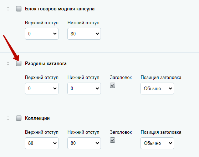Screen dimensions: 199x157
Task: Uncheck Заголовок under Коллекции
Action: (x=112, y=140)
